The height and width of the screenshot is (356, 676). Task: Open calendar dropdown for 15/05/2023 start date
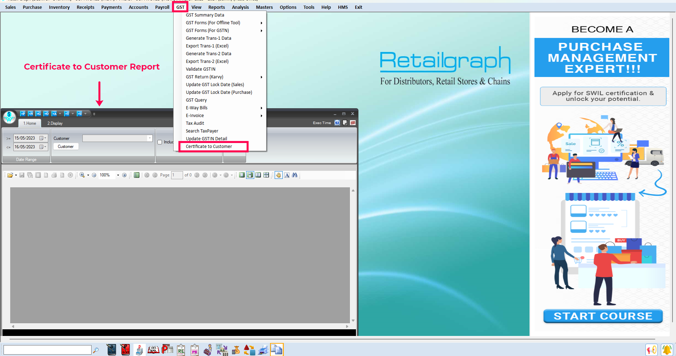coord(43,138)
